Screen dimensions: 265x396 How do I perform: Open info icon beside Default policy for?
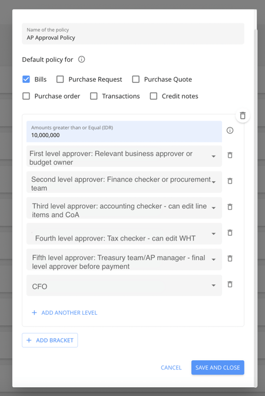point(81,59)
